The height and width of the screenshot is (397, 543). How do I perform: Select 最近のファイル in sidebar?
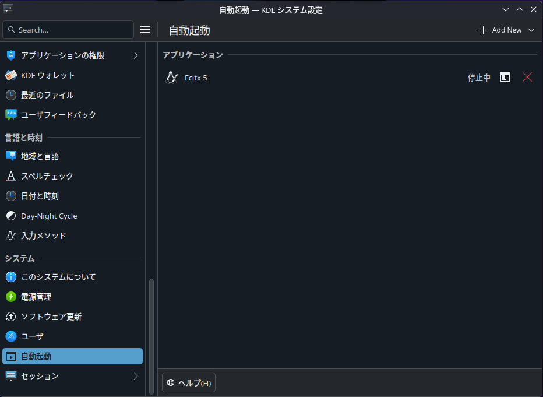point(47,95)
